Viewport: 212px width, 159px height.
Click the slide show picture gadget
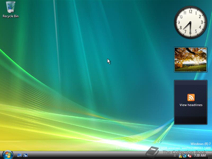coord(191,59)
